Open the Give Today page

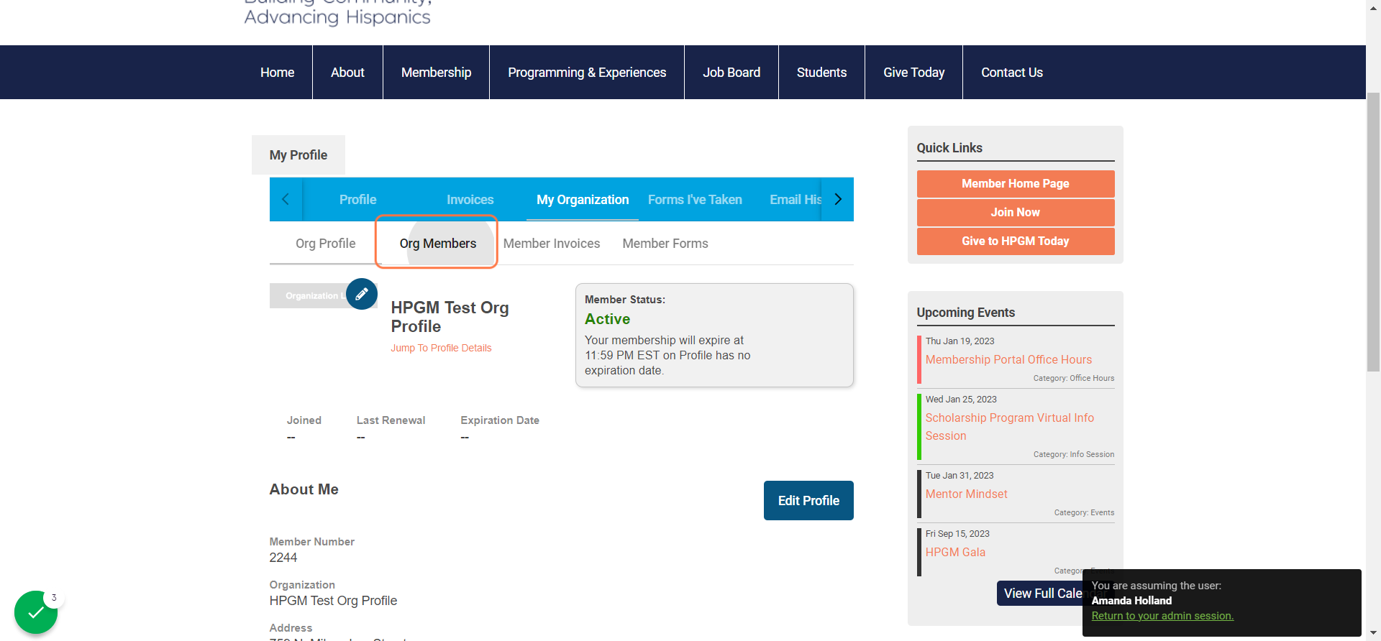pos(913,73)
